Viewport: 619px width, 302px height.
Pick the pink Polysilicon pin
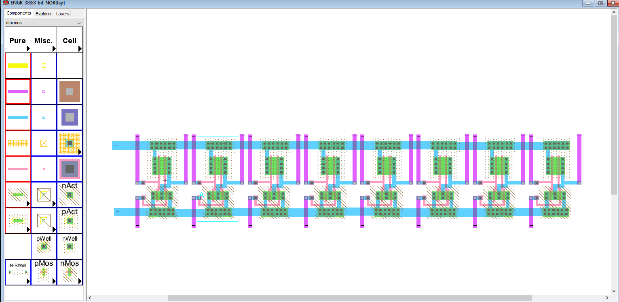click(44, 169)
